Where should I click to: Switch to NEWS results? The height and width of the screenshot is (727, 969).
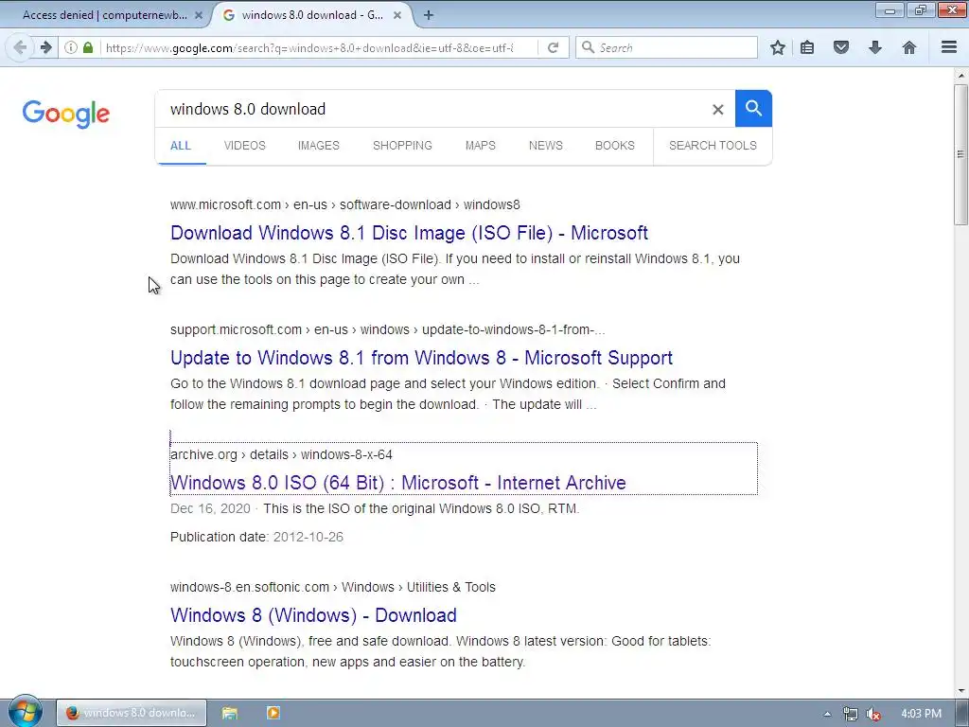click(546, 146)
